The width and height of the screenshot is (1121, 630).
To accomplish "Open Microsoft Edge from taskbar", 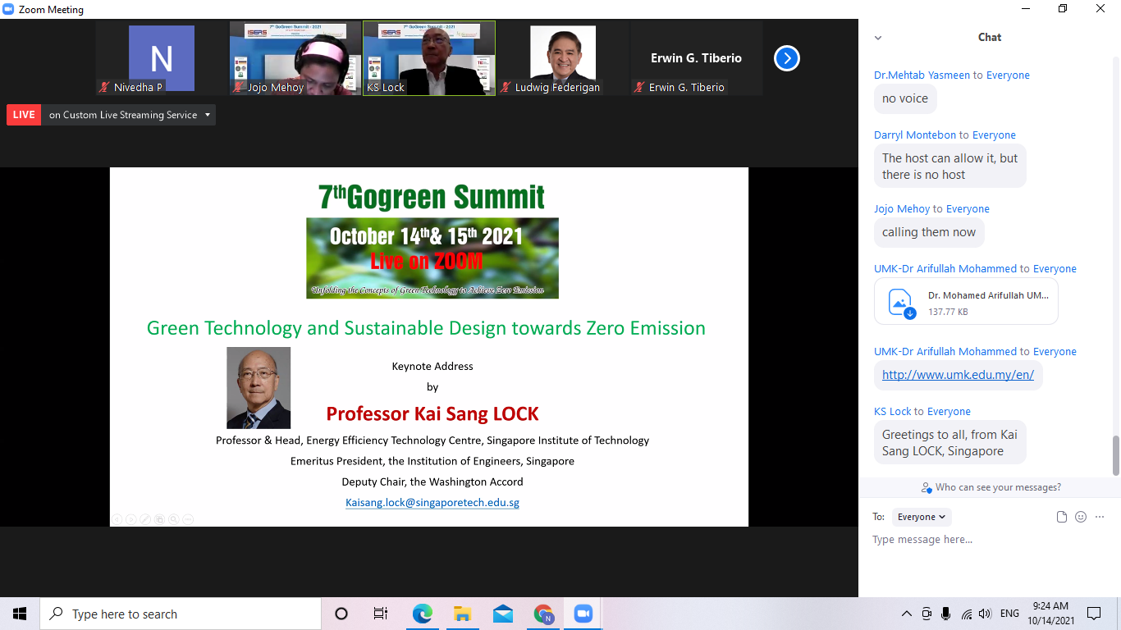I will pos(422,614).
